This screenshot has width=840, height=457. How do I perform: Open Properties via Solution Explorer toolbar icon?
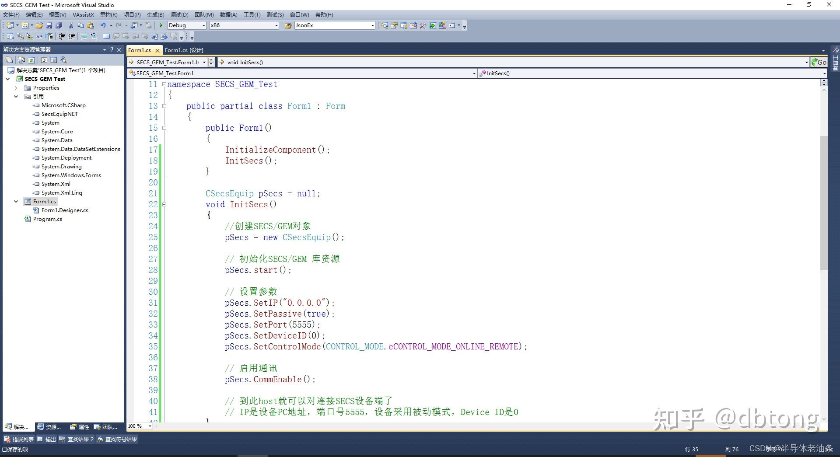pyautogui.click(x=10, y=60)
